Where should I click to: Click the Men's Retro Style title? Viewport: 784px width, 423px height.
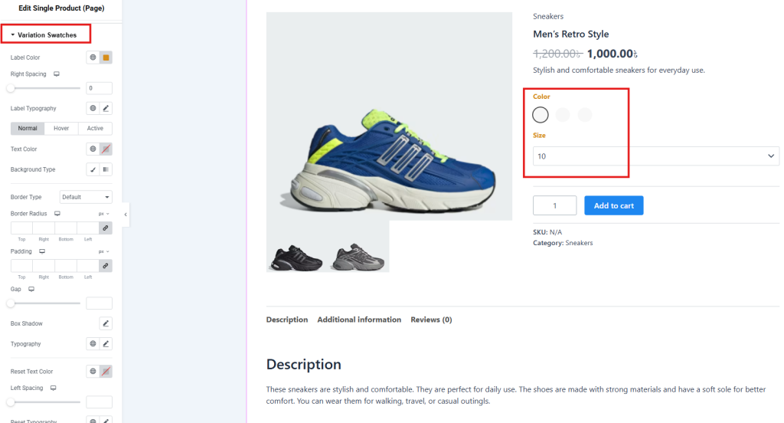[x=570, y=34]
